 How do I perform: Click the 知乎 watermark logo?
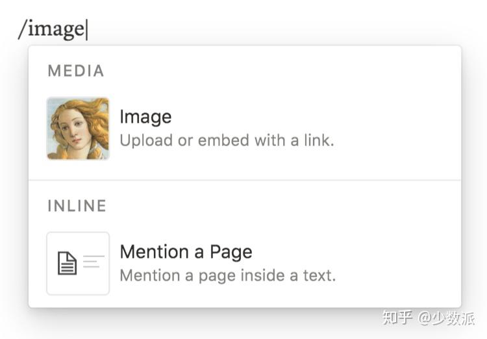coord(397,318)
